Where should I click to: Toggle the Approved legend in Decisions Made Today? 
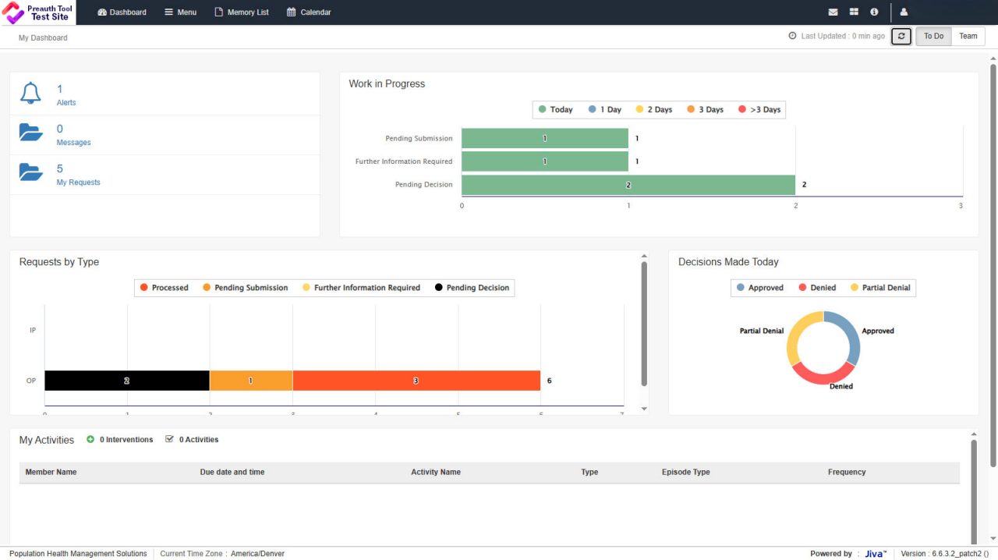[760, 287]
